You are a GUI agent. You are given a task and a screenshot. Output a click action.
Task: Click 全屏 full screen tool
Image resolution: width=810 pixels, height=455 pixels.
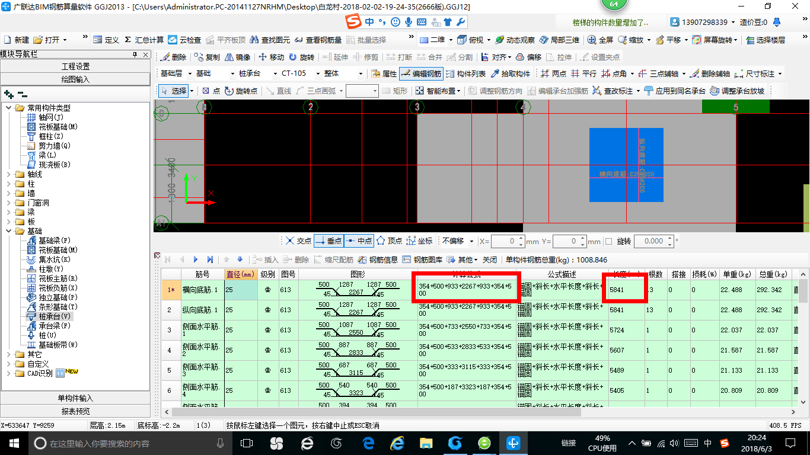click(600, 40)
